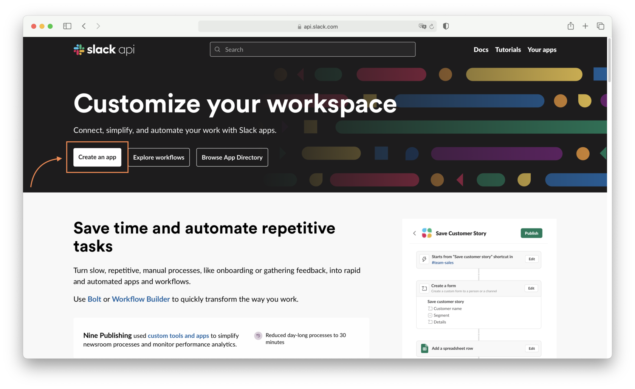Image resolution: width=635 pixels, height=389 pixels.
Task: Go back with the browser back arrow
Action: (x=84, y=26)
